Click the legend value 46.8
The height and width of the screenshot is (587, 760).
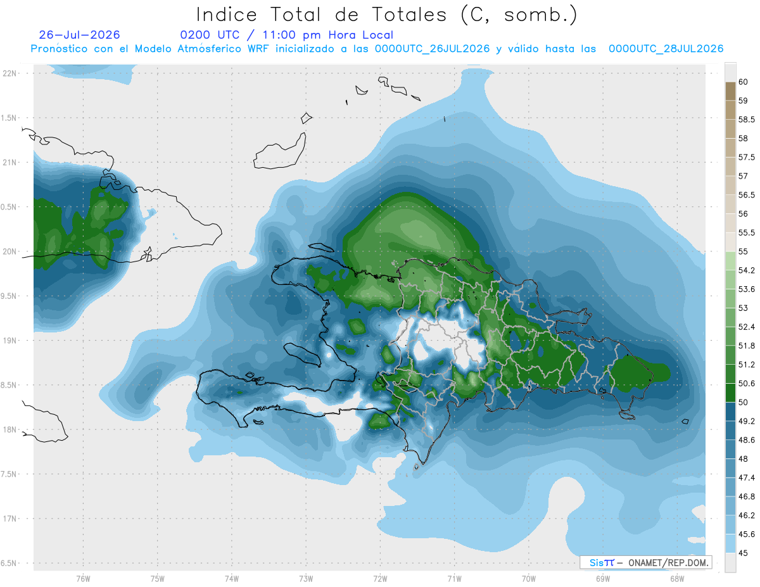747,496
